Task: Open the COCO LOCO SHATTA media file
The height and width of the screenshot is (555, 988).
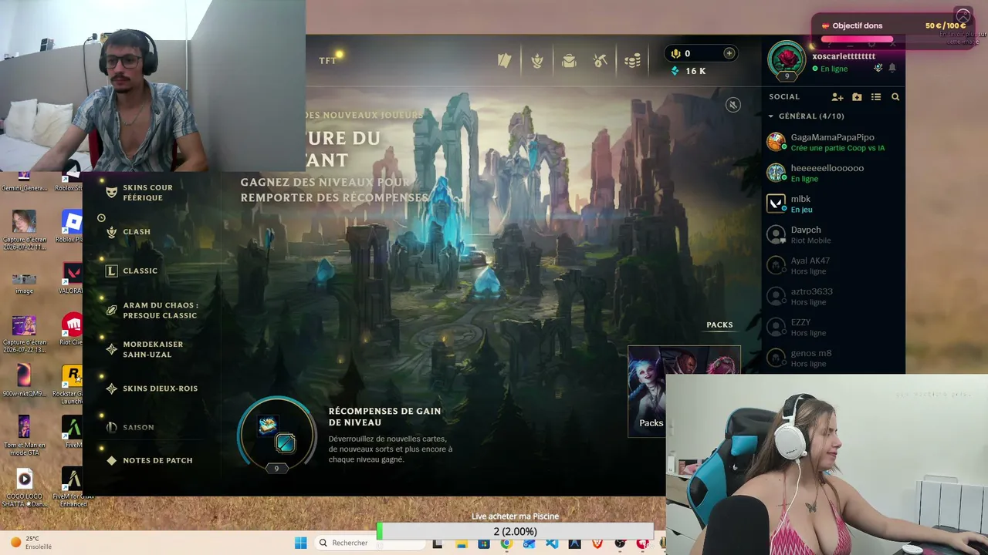Action: [24, 487]
